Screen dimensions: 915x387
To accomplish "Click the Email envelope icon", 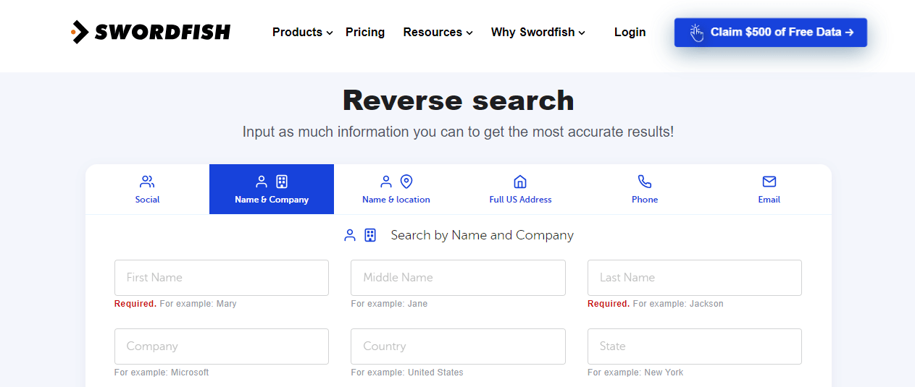I will tap(769, 182).
